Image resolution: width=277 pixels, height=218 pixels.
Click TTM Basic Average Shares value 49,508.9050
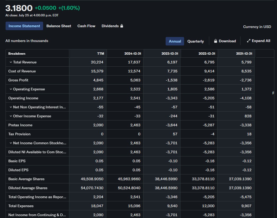point(92,179)
